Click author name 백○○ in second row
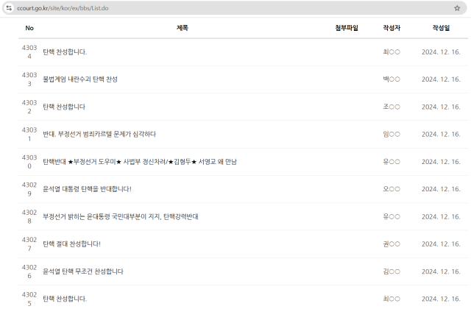This screenshot has height=309, width=471. click(x=392, y=79)
